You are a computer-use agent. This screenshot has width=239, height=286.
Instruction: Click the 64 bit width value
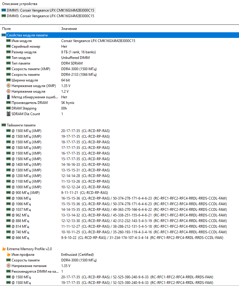pyautogui.click(x=66, y=80)
